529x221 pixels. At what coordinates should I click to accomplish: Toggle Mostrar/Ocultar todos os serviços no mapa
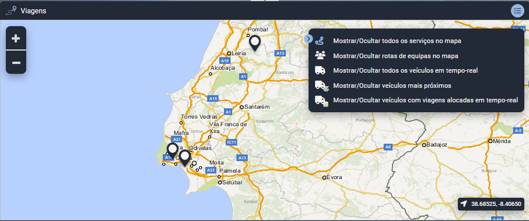397,41
